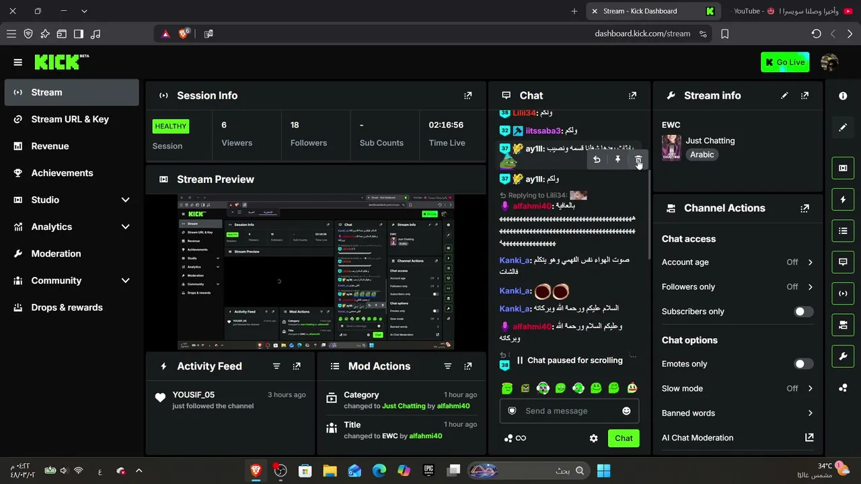Screen dimensions: 861x484
Task: Pop out the Stream info panel
Action: (x=804, y=95)
